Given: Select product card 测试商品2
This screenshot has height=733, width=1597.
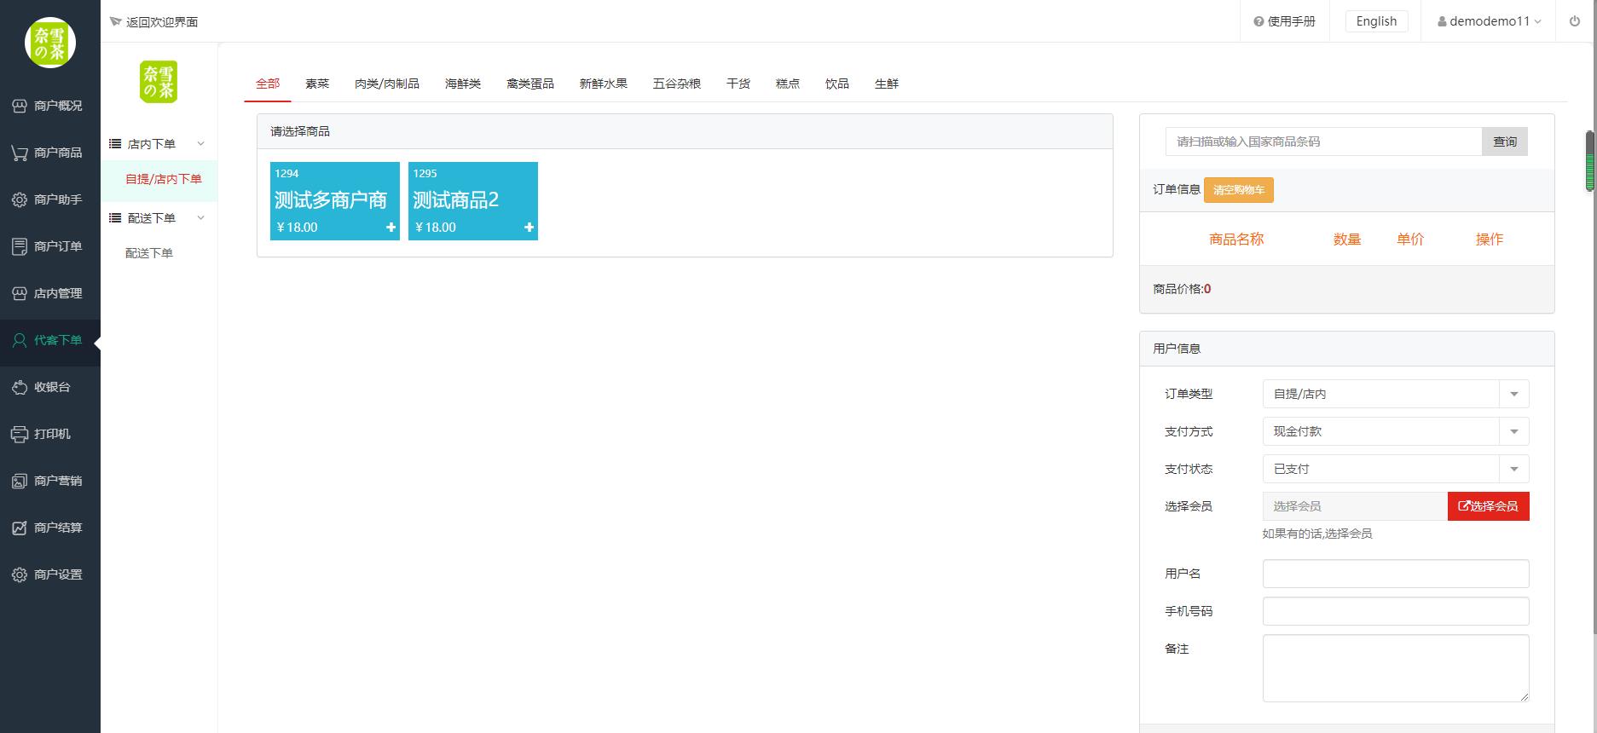Looking at the screenshot, I should pyautogui.click(x=473, y=201).
